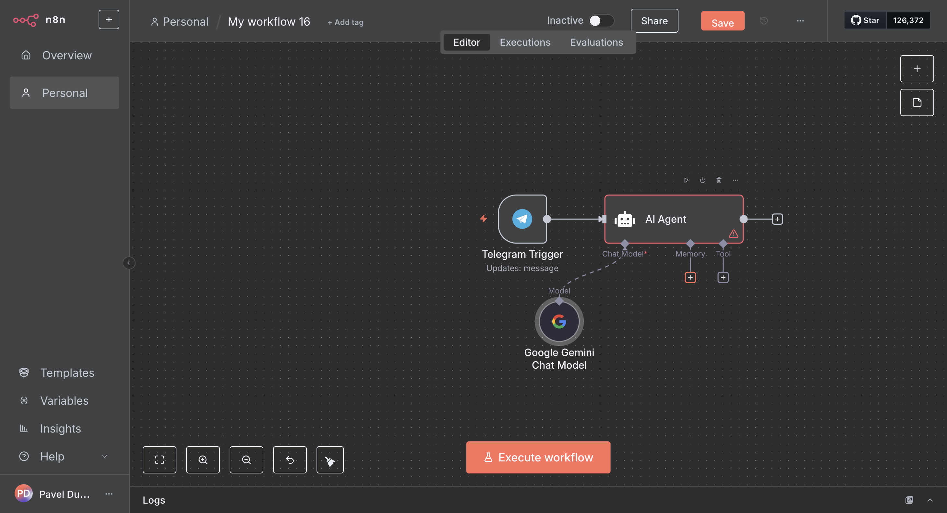The image size is (947, 513).
Task: Open workflow history clock icon
Action: click(763, 21)
